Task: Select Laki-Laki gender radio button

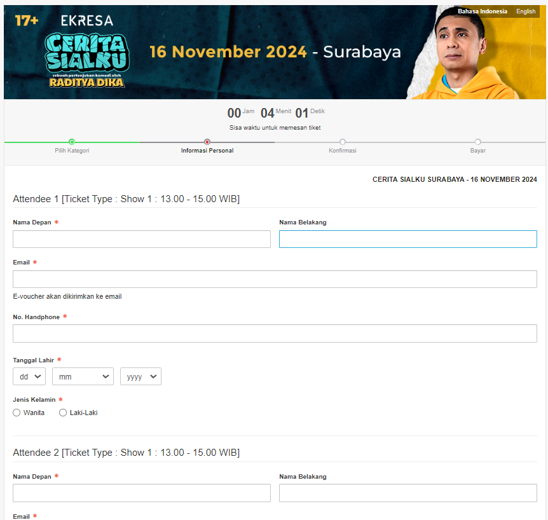Action: [63, 413]
